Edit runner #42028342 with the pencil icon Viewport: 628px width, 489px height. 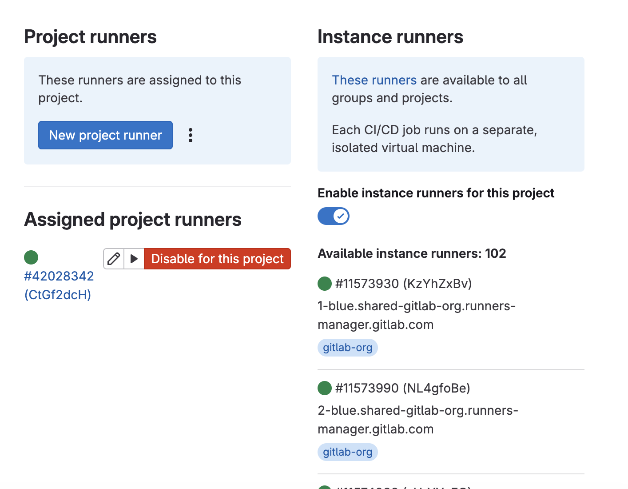click(x=114, y=259)
